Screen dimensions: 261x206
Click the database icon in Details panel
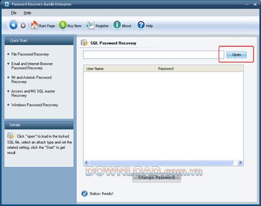point(11,136)
